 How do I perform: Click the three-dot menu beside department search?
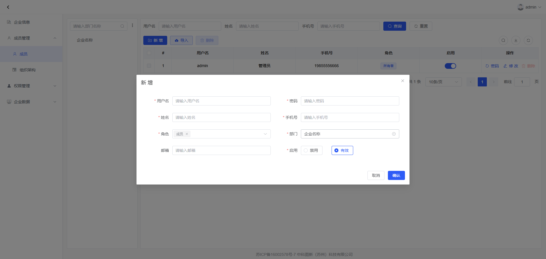click(132, 26)
